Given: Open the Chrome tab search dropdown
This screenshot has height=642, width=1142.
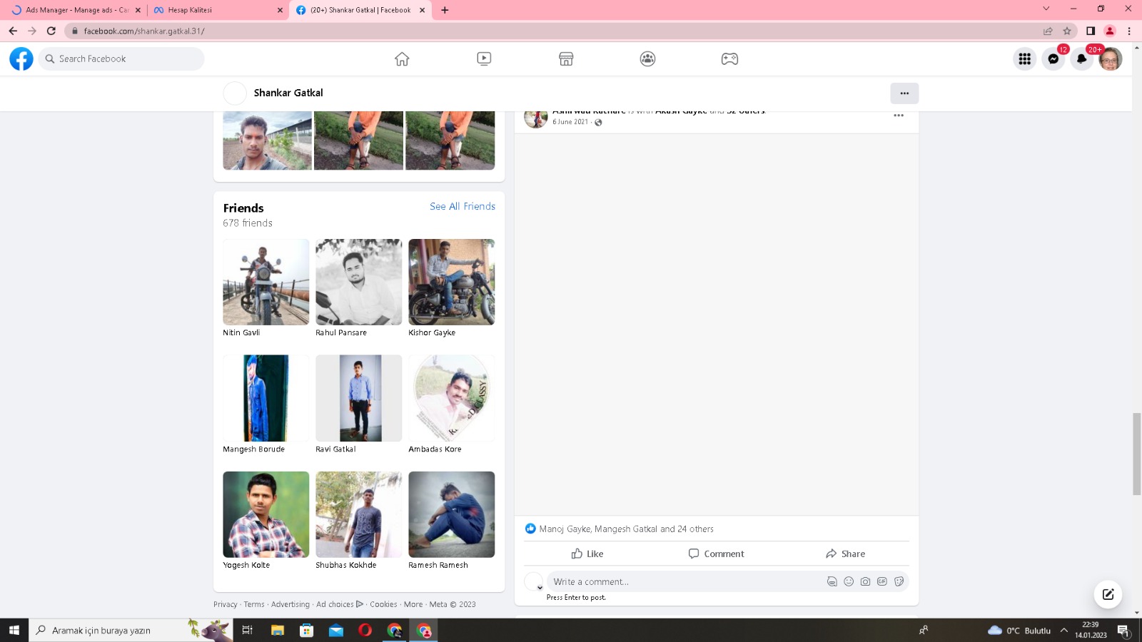Looking at the screenshot, I should 1046,9.
